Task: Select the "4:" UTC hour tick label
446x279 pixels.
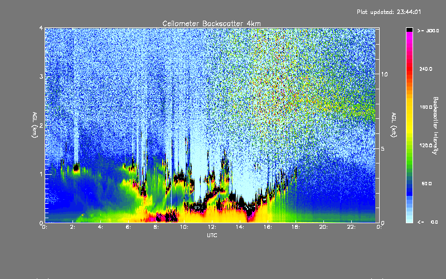Action: 101,227
